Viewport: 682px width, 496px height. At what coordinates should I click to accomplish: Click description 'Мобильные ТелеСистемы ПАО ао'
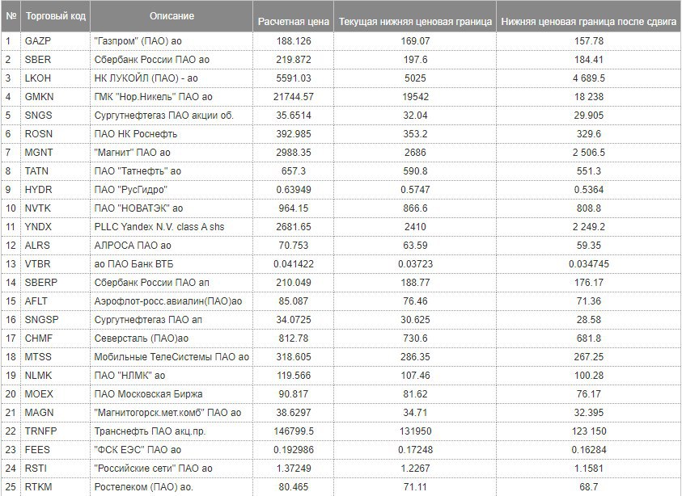click(x=172, y=357)
